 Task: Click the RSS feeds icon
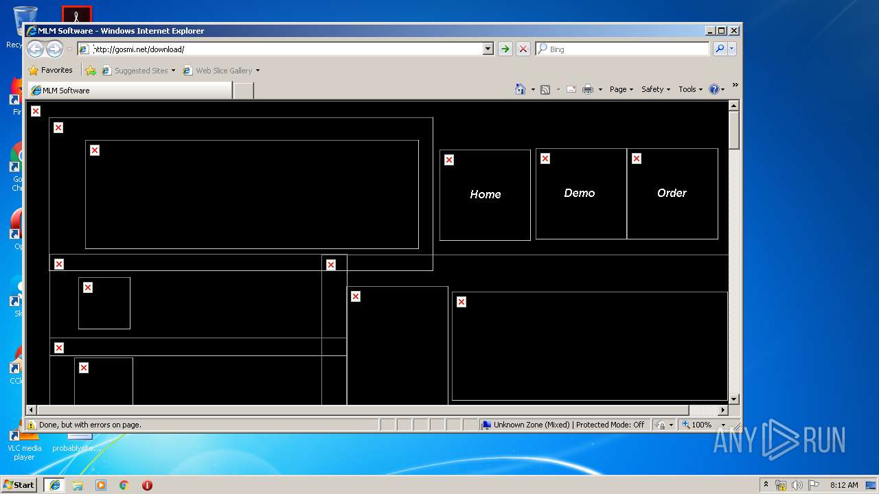[545, 89]
